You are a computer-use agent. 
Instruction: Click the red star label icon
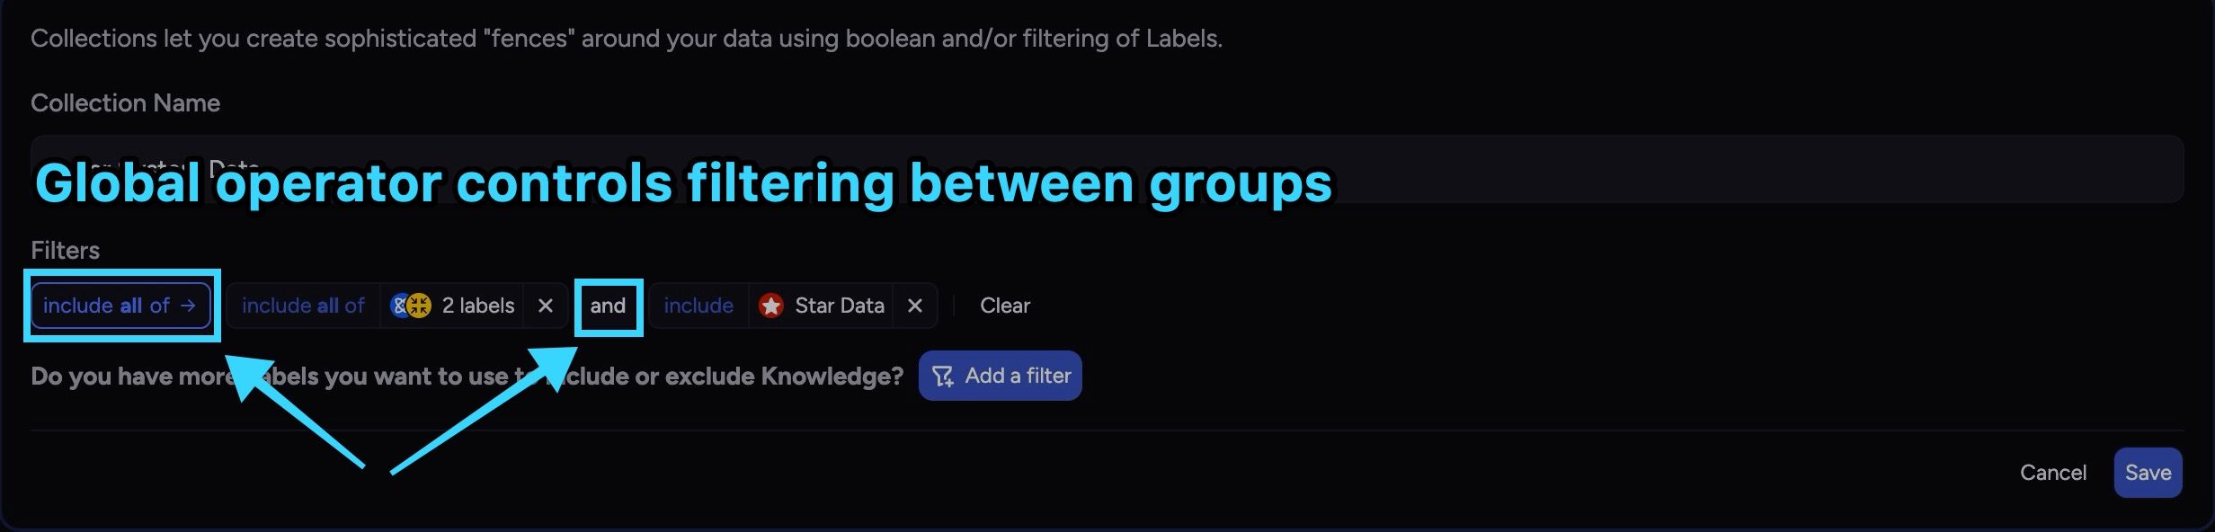tap(770, 306)
